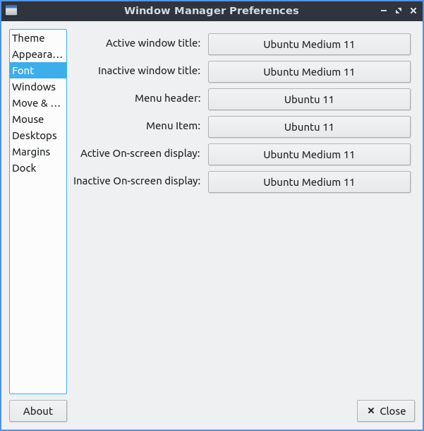Open the Desktops settings category
Screen dimensions: 424x431
[x=35, y=136]
